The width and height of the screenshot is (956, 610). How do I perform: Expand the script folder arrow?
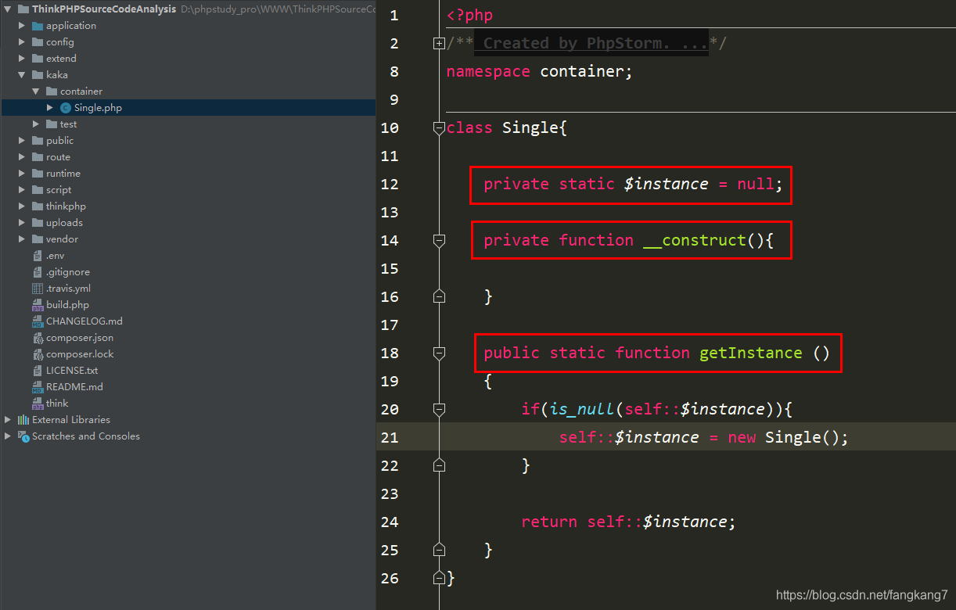(22, 190)
